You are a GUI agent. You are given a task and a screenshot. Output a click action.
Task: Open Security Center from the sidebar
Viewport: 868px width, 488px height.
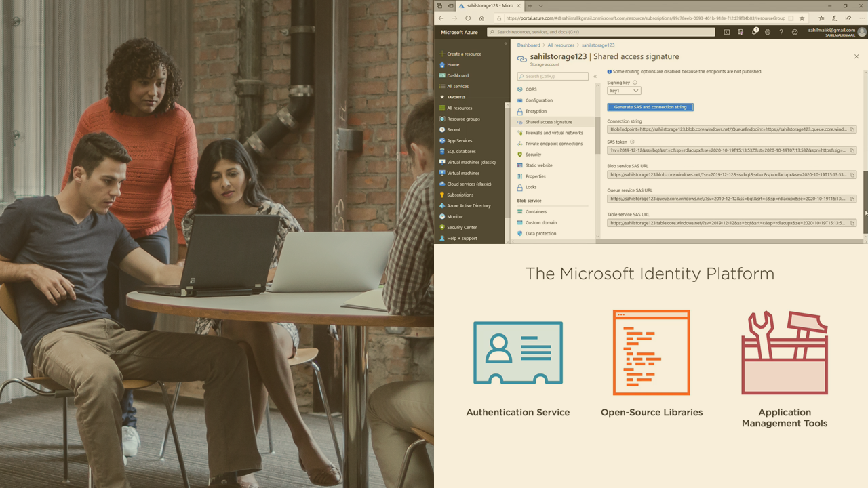click(463, 227)
